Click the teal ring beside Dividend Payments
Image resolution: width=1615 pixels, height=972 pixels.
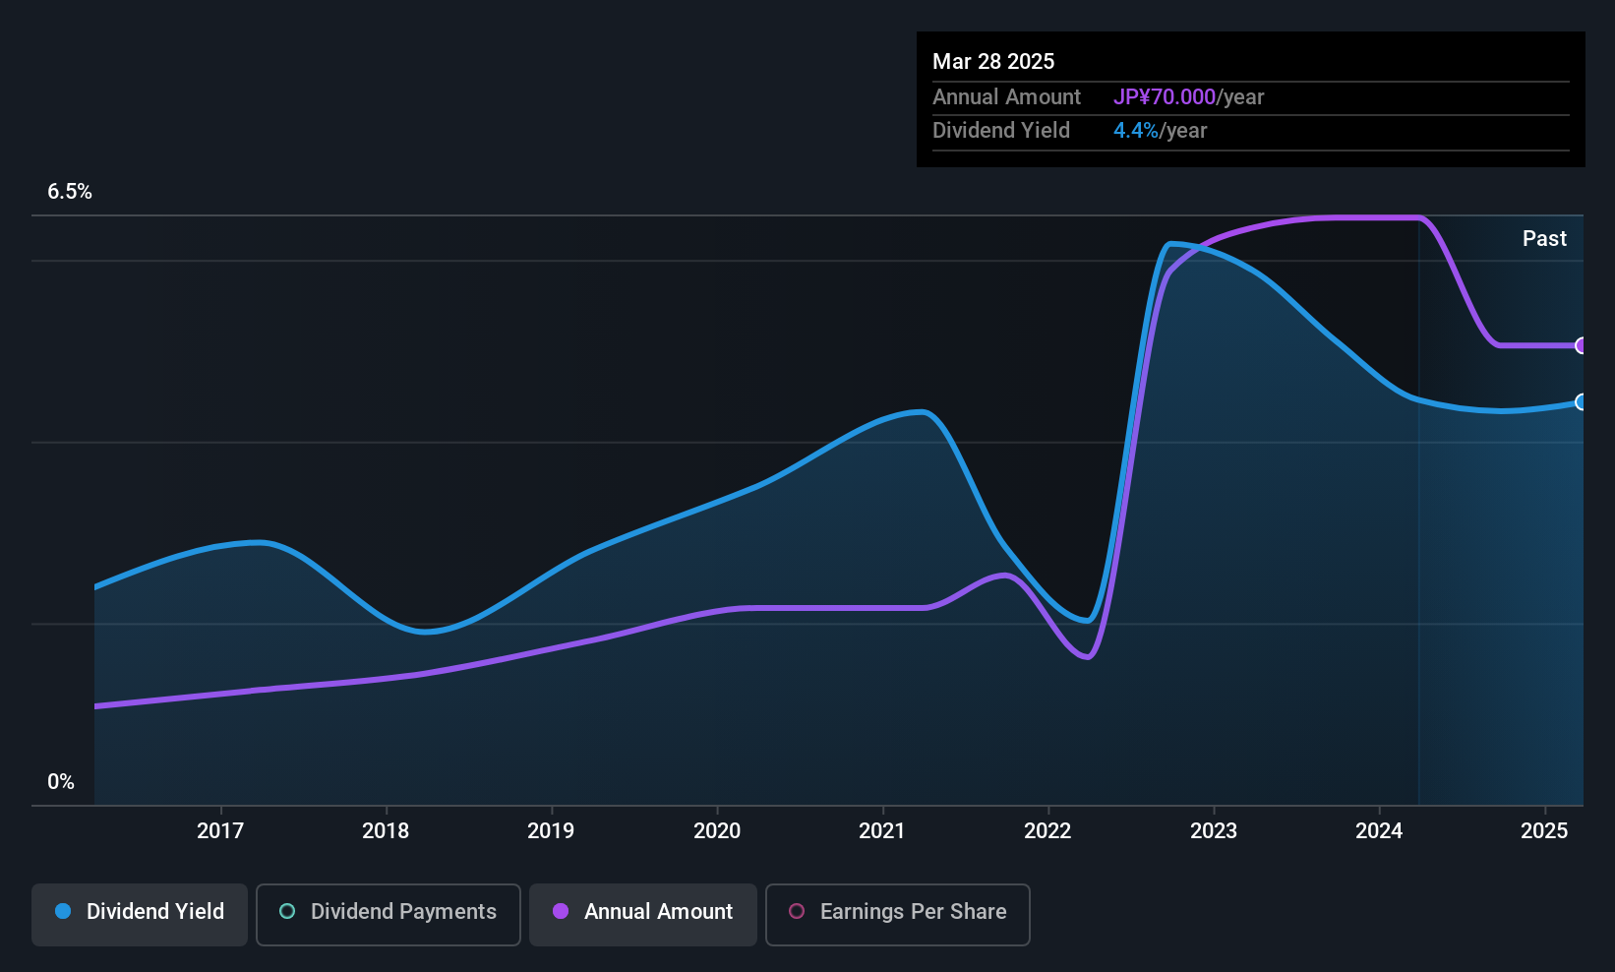(287, 912)
